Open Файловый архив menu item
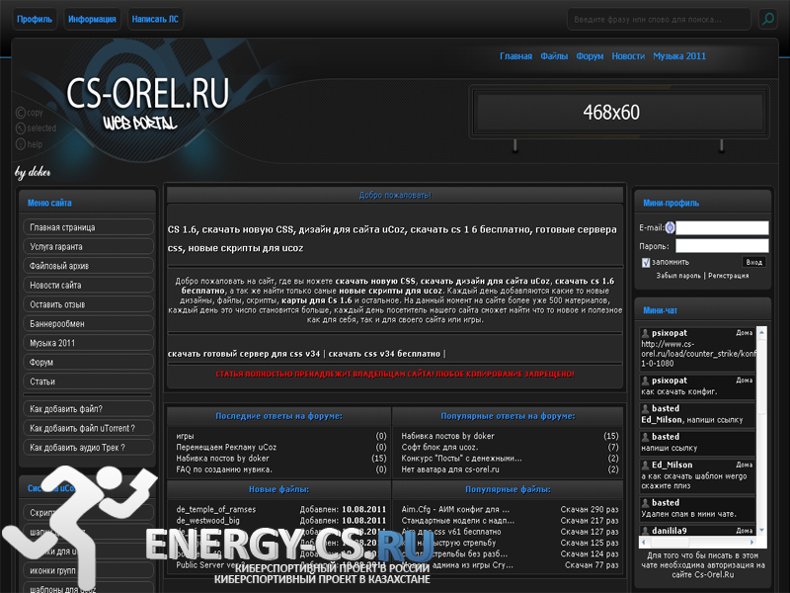 (x=88, y=266)
